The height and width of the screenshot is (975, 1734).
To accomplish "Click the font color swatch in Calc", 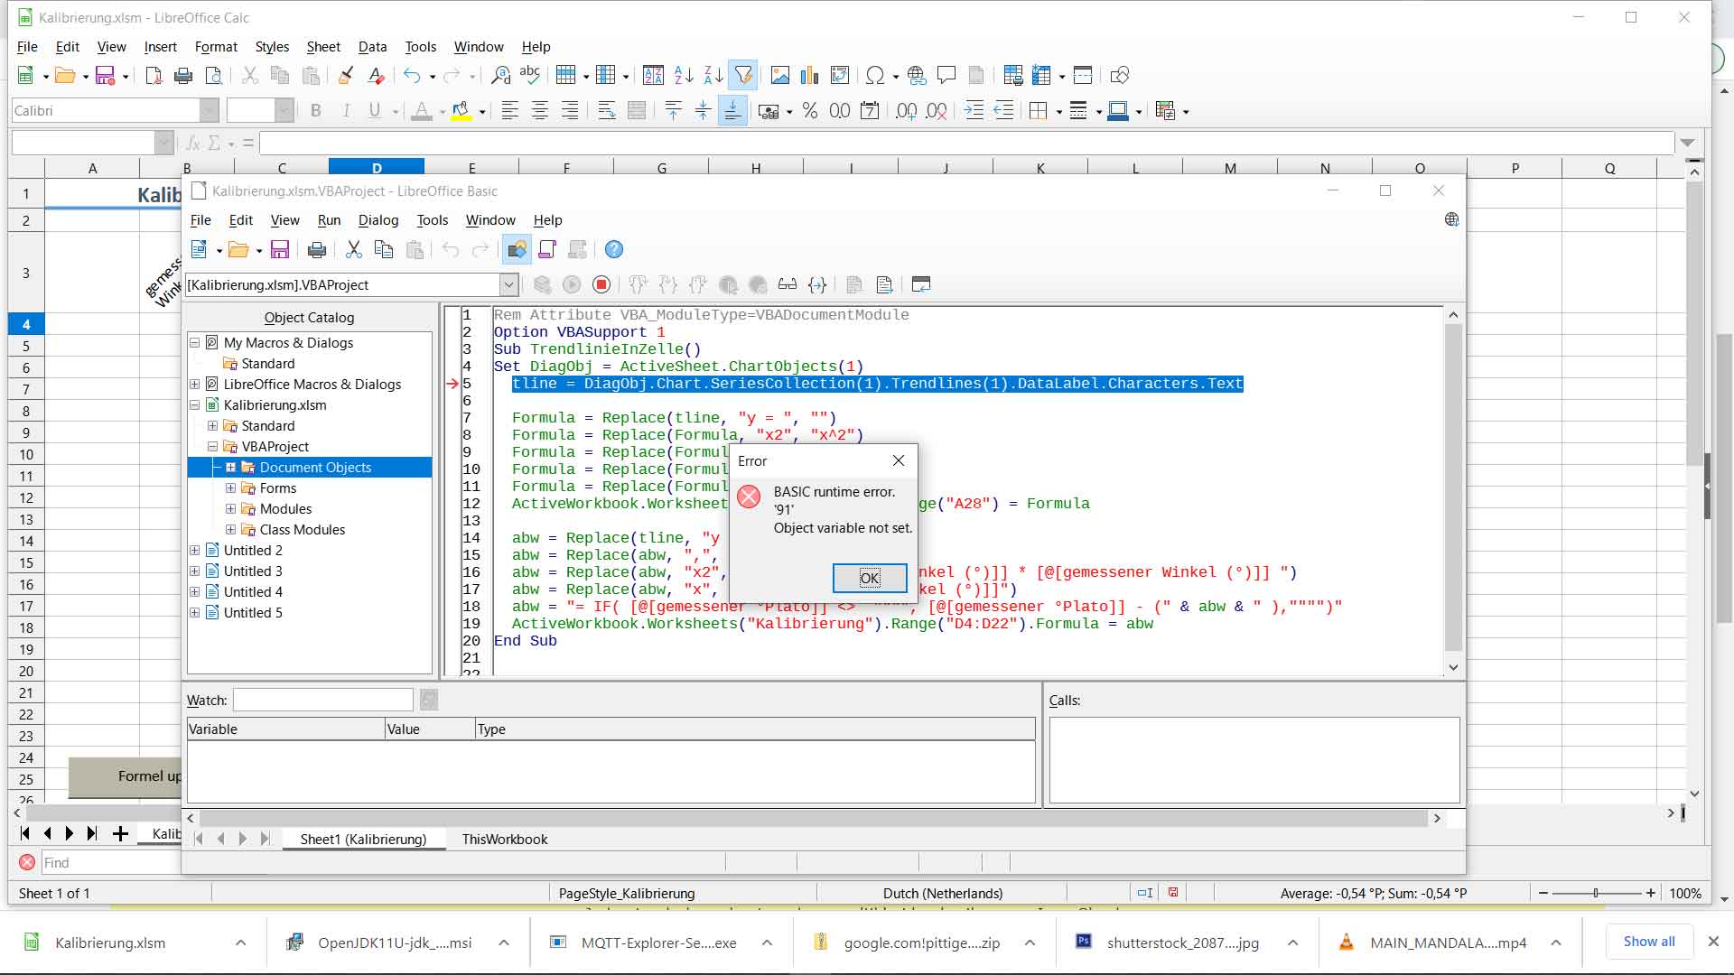I will [421, 111].
